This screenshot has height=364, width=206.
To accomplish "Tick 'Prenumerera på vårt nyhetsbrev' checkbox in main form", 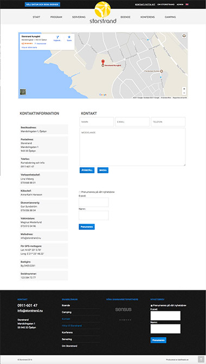I will (80, 192).
